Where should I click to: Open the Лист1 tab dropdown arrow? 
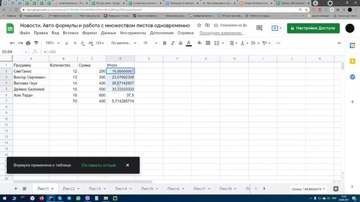click(x=52, y=189)
